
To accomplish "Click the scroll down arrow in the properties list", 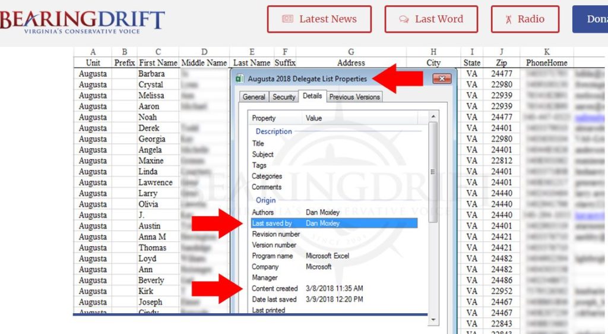I will [x=432, y=320].
